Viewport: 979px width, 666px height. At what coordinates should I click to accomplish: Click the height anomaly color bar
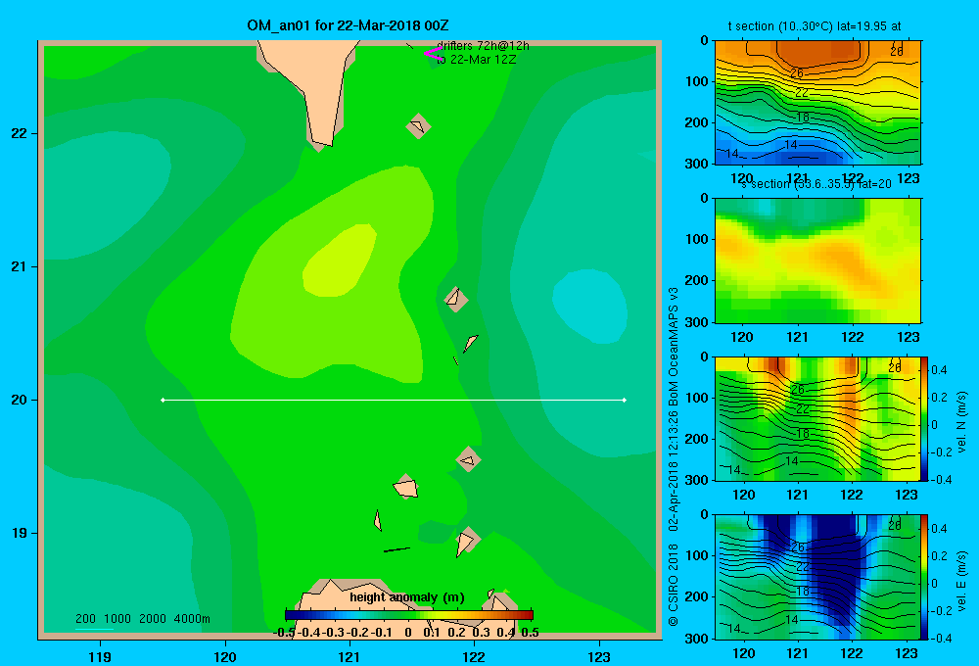pyautogui.click(x=409, y=615)
